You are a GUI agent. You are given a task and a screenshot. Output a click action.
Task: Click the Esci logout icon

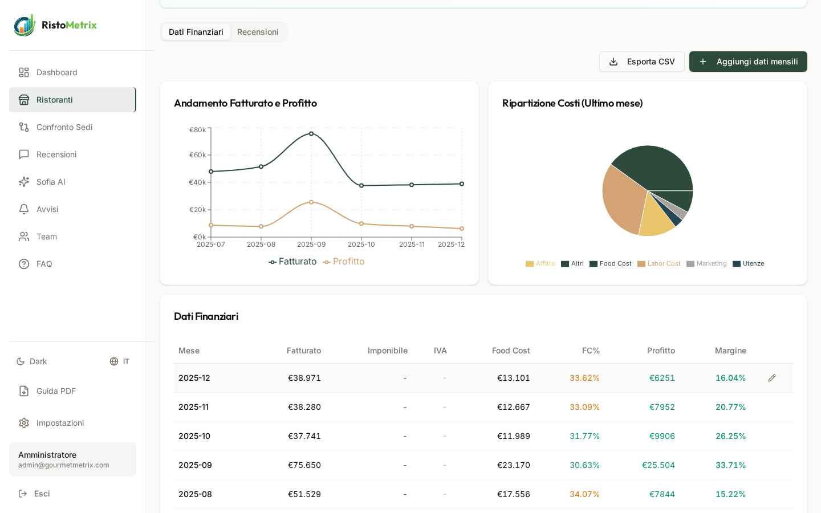click(23, 494)
